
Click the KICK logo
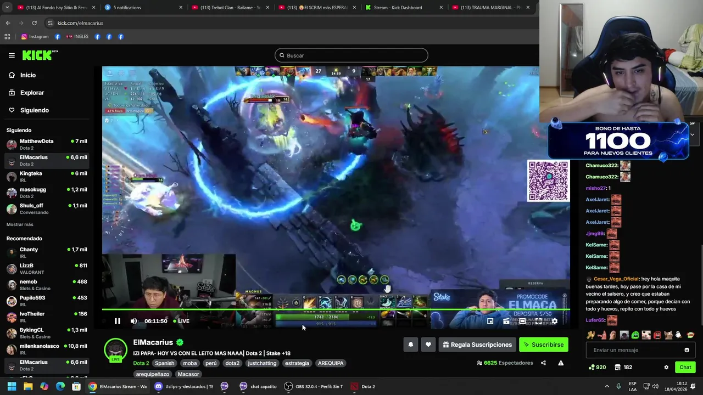point(40,55)
